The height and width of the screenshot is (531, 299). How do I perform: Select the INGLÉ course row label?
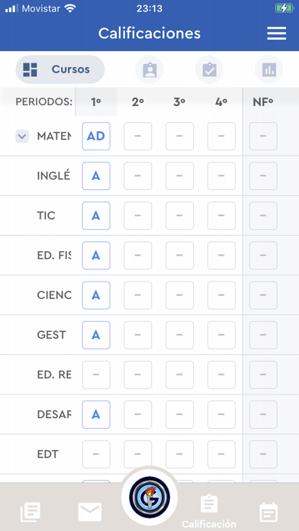pyautogui.click(x=54, y=176)
